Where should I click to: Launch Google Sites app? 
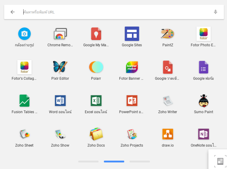click(x=132, y=34)
